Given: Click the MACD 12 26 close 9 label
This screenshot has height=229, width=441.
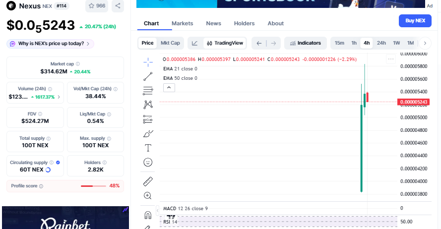Looking at the screenshot, I should [x=186, y=209].
